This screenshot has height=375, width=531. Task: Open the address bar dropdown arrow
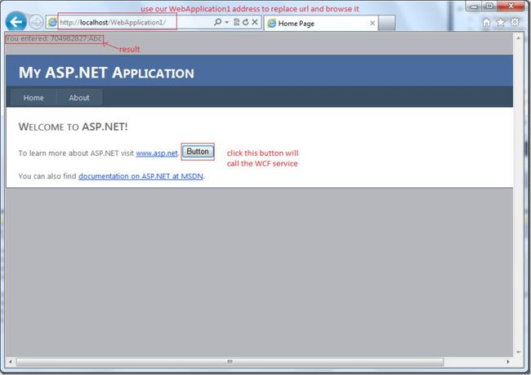coord(227,22)
